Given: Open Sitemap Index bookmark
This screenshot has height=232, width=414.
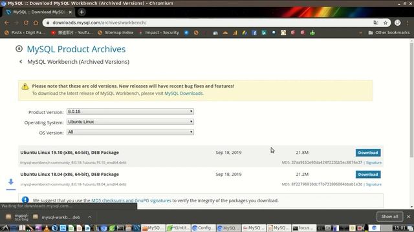Looking at the screenshot, I should coord(115,33).
